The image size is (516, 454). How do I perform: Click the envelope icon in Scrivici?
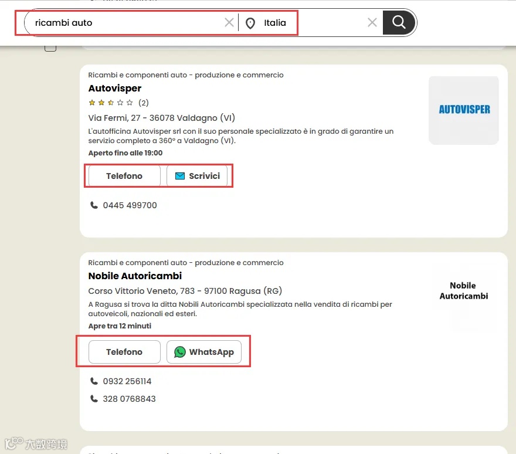pos(180,176)
